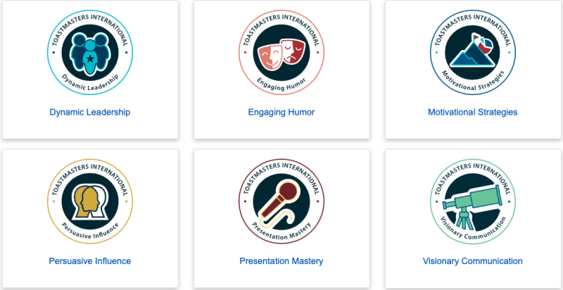This screenshot has height=290, width=563.
Task: Select the Presentation Mastery microphone badge
Action: point(281,201)
